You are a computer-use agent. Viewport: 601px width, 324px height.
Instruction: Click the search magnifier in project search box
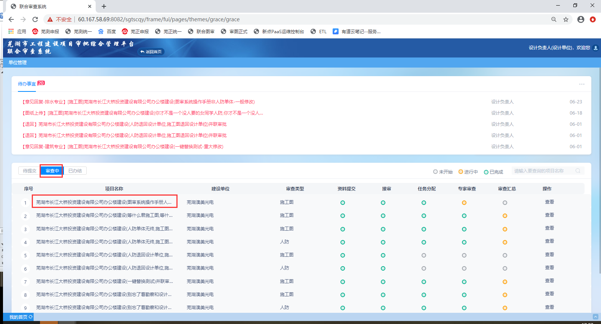tap(578, 171)
